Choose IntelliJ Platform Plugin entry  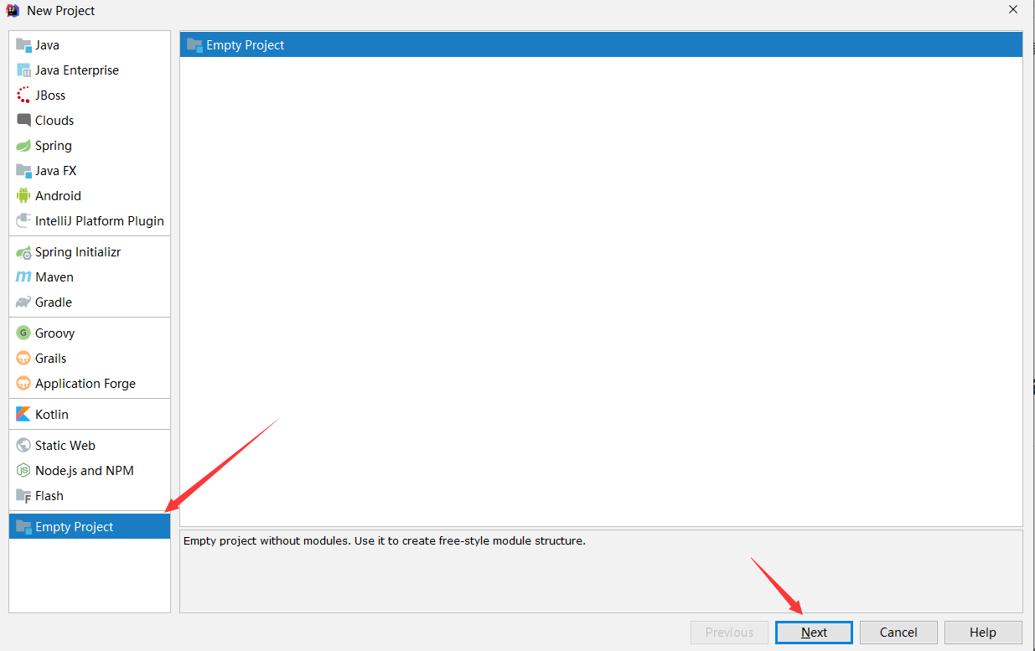coord(90,221)
